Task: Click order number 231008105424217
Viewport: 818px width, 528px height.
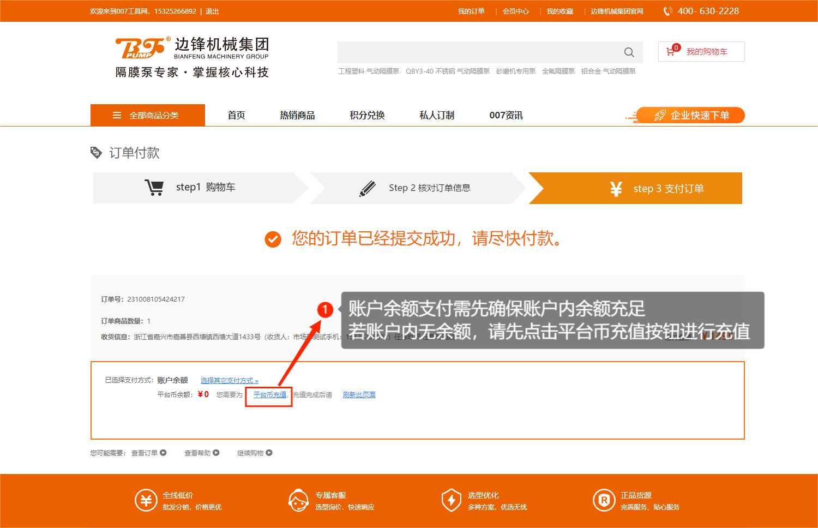Action: click(x=156, y=299)
